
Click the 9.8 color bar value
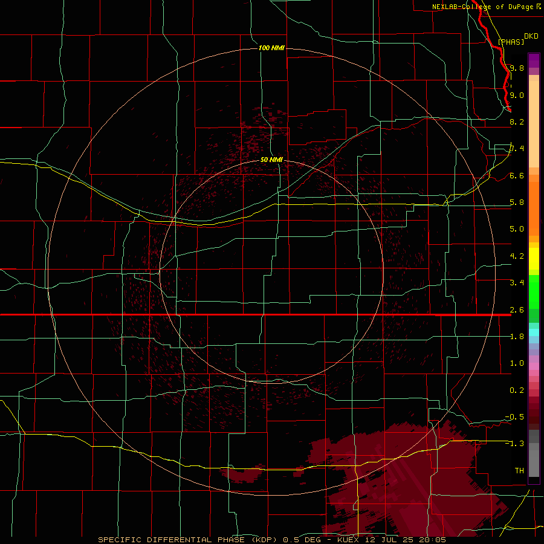(517, 68)
